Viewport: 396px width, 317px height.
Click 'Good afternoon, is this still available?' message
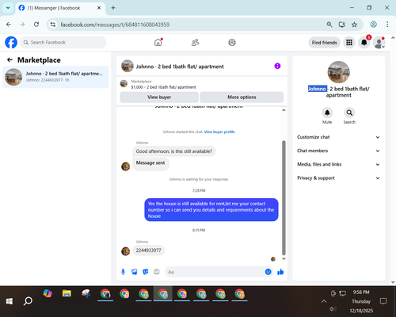pos(174,151)
